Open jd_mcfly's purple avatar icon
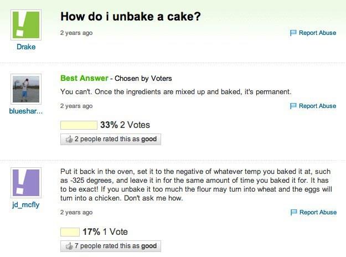 [x=26, y=183]
